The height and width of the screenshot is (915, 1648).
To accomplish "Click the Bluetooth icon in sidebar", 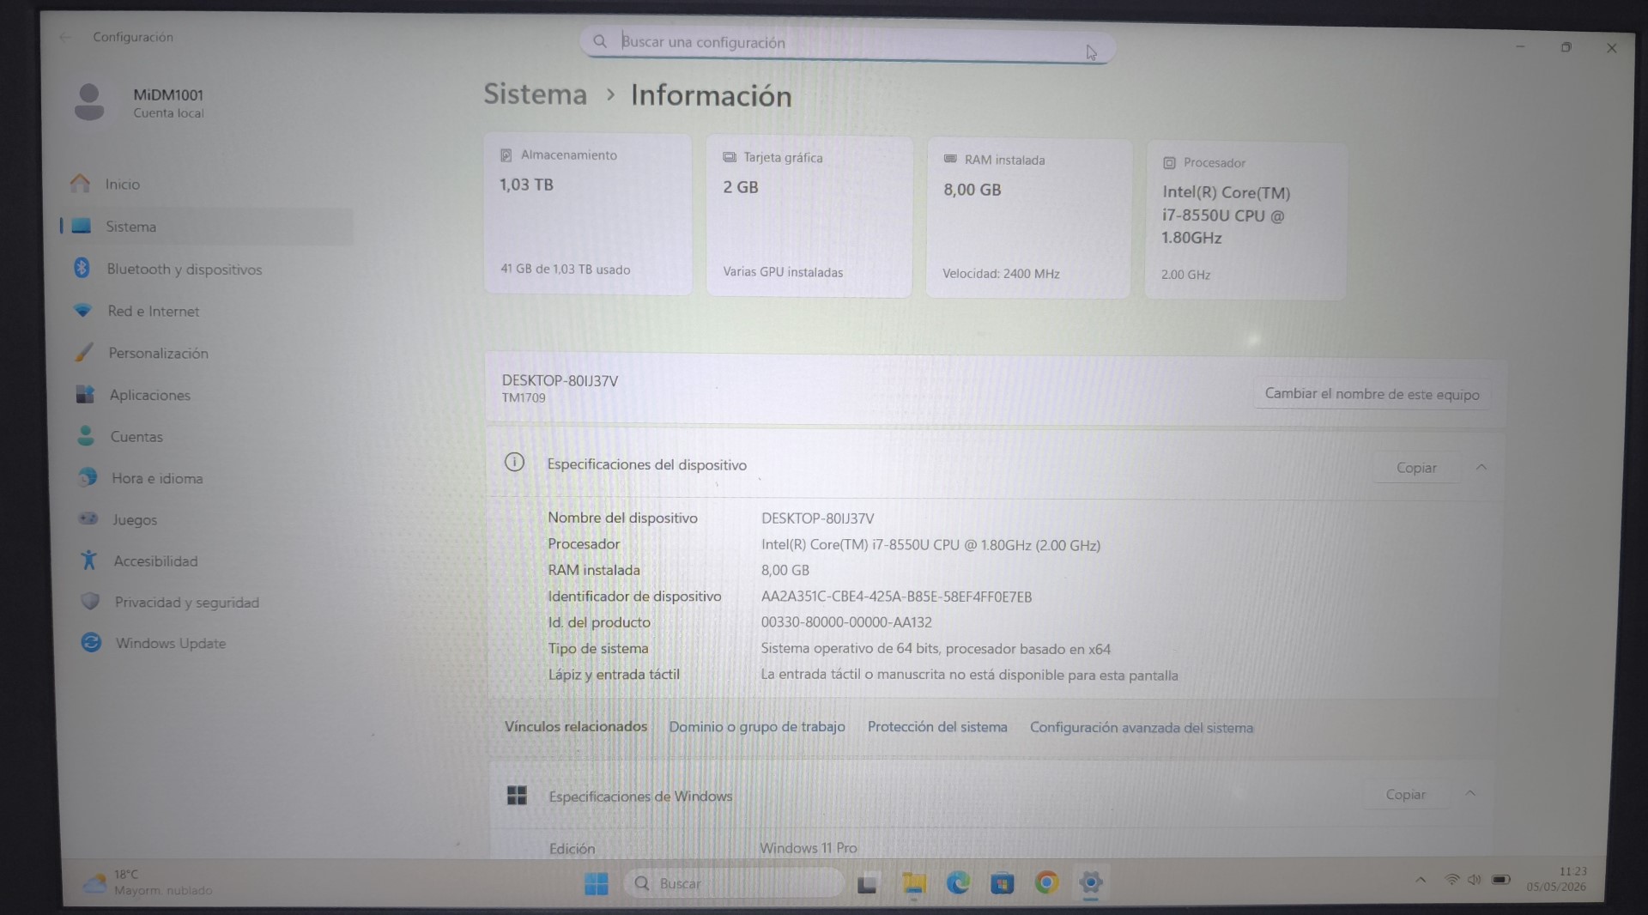I will point(82,268).
